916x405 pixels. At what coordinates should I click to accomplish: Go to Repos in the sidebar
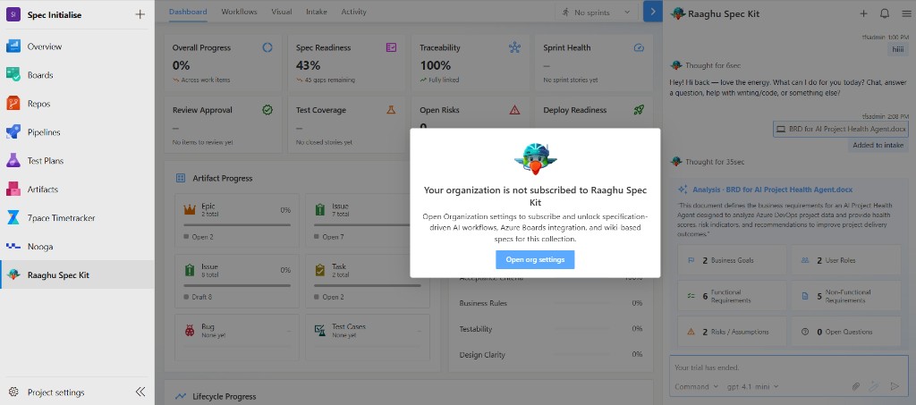(x=77, y=104)
